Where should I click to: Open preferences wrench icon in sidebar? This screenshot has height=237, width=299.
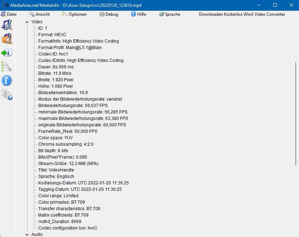6,66
